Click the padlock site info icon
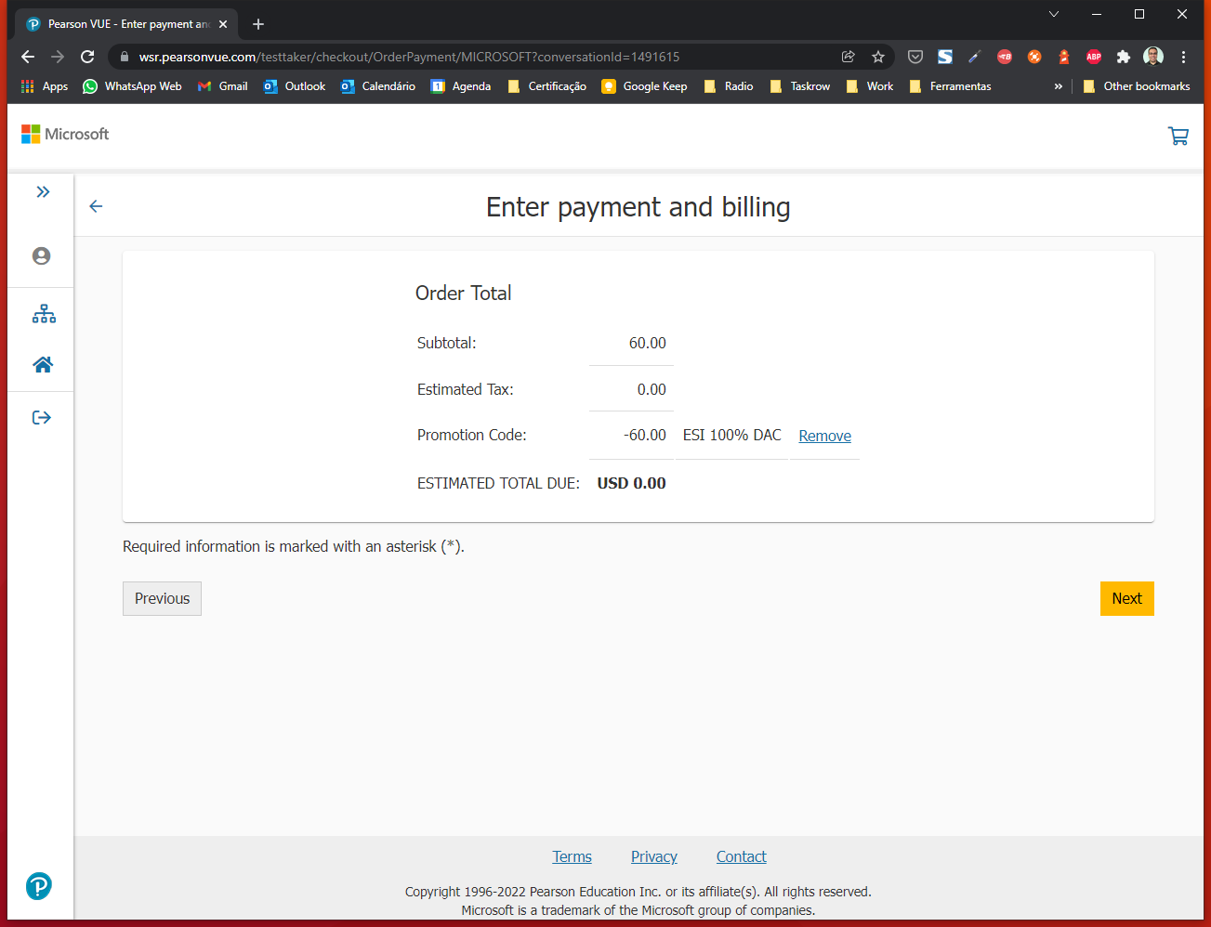Viewport: 1211px width, 927px height. (125, 57)
